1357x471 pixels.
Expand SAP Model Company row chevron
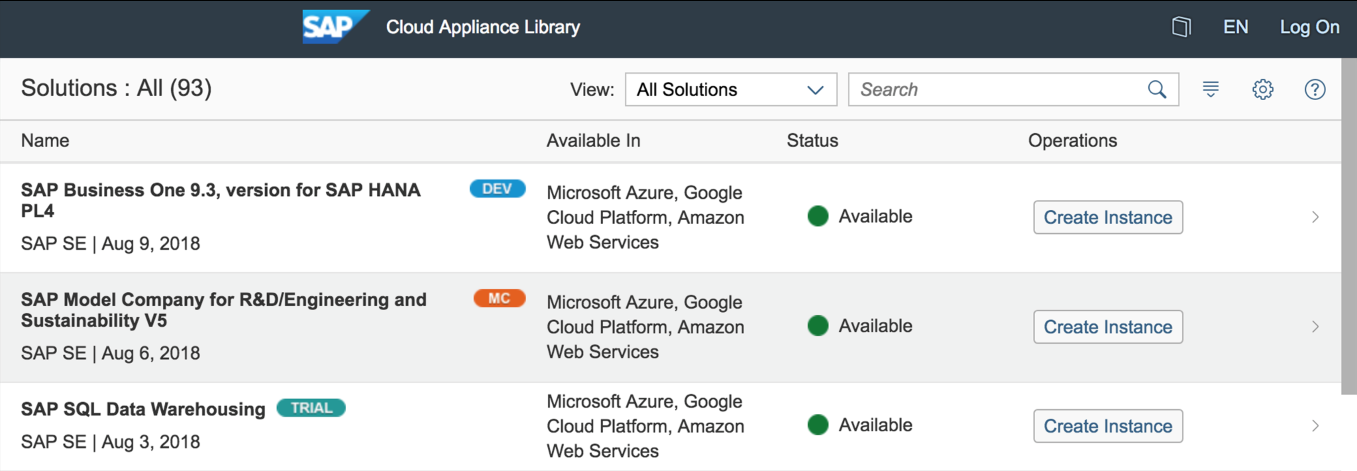[x=1315, y=327]
